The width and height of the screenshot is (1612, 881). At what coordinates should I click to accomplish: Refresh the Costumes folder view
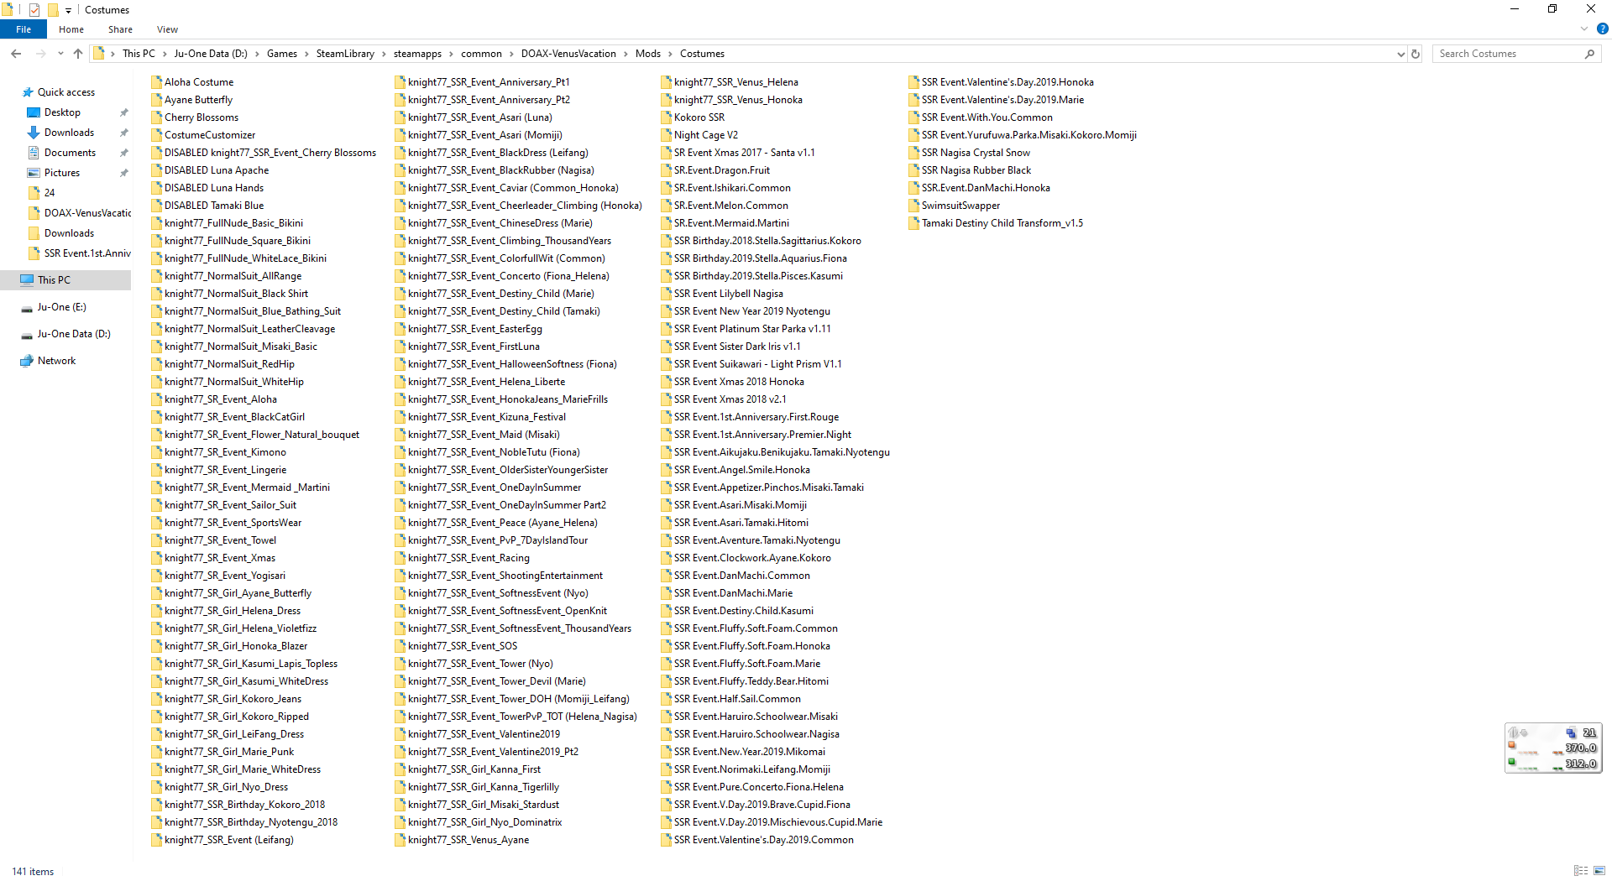pyautogui.click(x=1416, y=54)
